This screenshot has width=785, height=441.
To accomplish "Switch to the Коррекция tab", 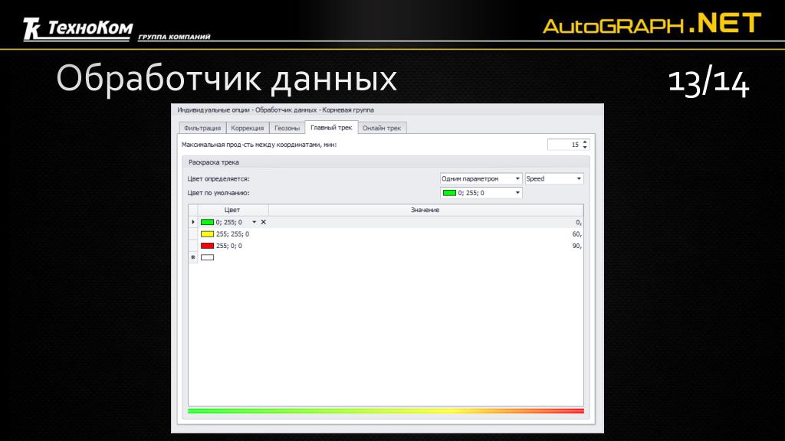I will [248, 128].
